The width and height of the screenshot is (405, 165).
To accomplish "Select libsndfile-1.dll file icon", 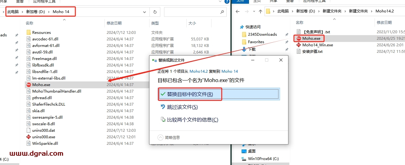I will [29, 71].
